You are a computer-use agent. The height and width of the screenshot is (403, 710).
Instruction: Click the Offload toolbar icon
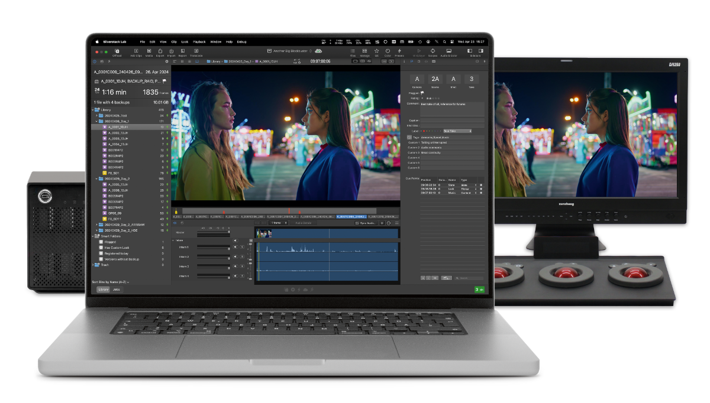point(117,52)
